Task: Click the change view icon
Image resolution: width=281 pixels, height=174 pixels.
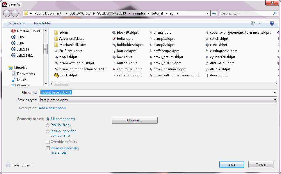Action: coord(253,23)
